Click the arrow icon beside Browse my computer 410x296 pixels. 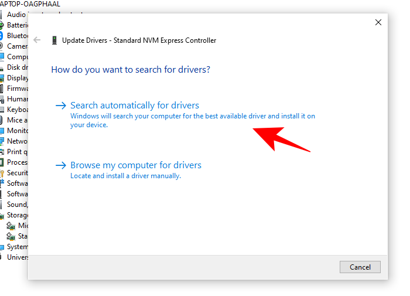(x=61, y=165)
